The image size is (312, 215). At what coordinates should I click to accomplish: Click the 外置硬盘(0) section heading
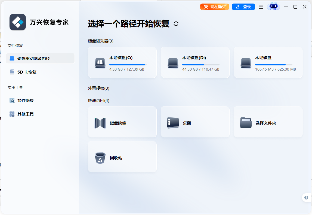click(99, 88)
